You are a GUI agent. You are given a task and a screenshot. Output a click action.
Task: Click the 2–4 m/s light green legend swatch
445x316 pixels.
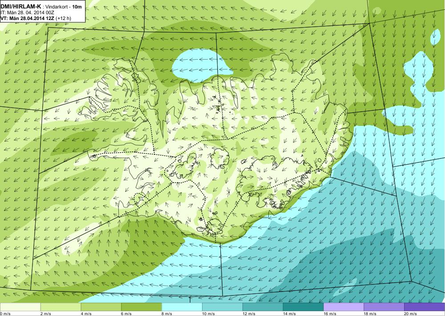point(61,307)
